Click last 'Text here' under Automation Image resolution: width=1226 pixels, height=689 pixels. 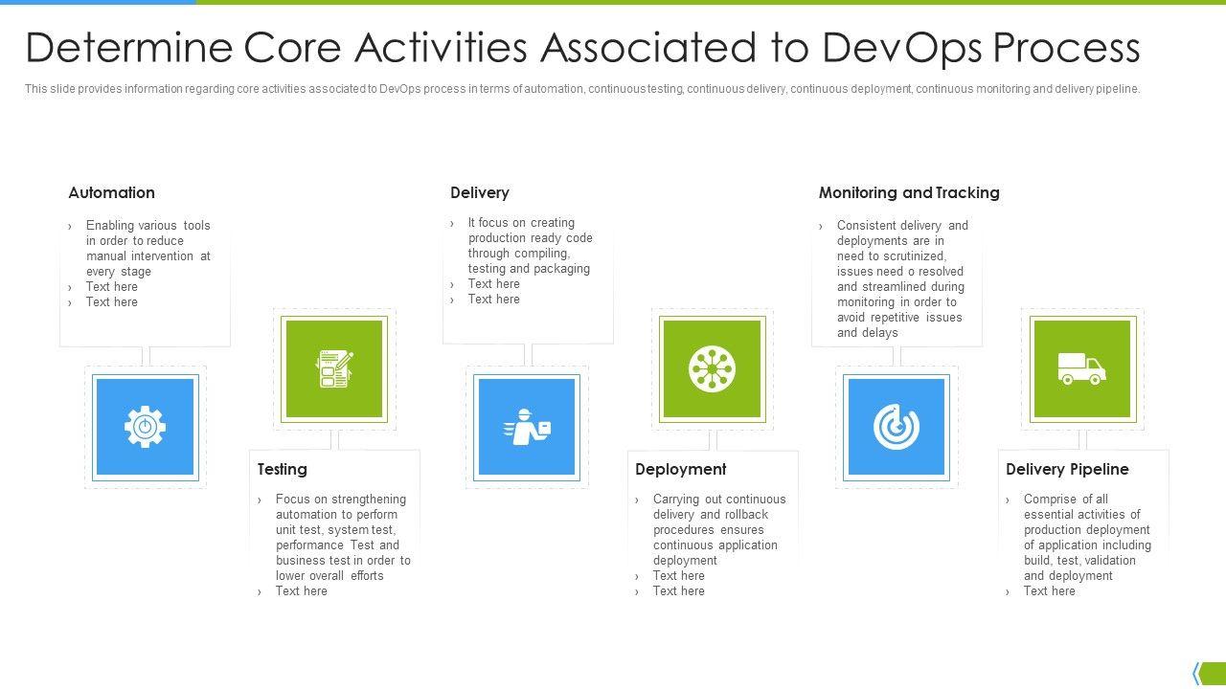pos(112,302)
